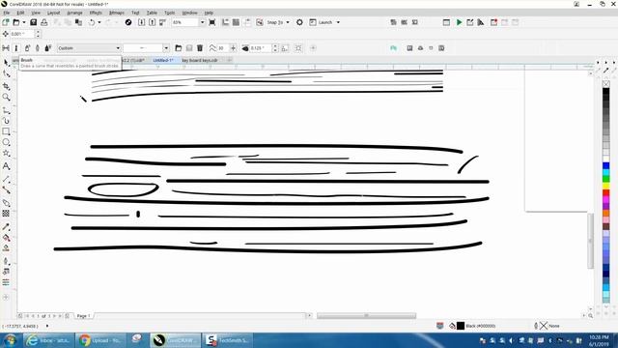The width and height of the screenshot is (618, 348).
Task: Pick the yellow swatch in color palette
Action: click(x=605, y=186)
